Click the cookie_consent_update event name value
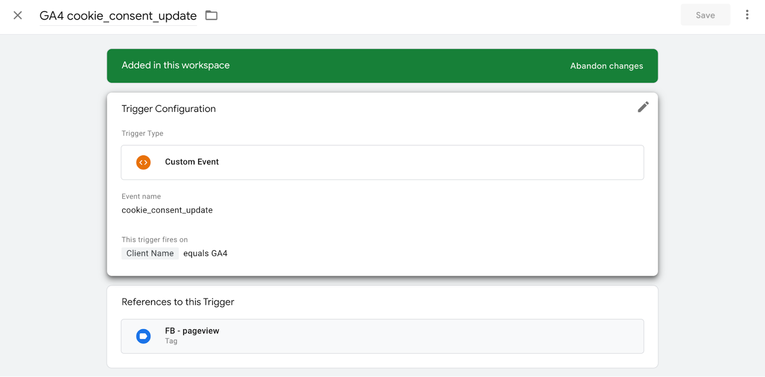The height and width of the screenshot is (377, 765). [x=167, y=210]
